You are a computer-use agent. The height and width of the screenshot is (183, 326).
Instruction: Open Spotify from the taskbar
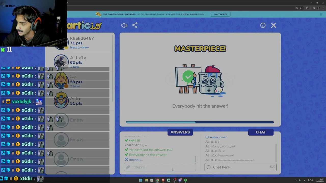[185, 180]
